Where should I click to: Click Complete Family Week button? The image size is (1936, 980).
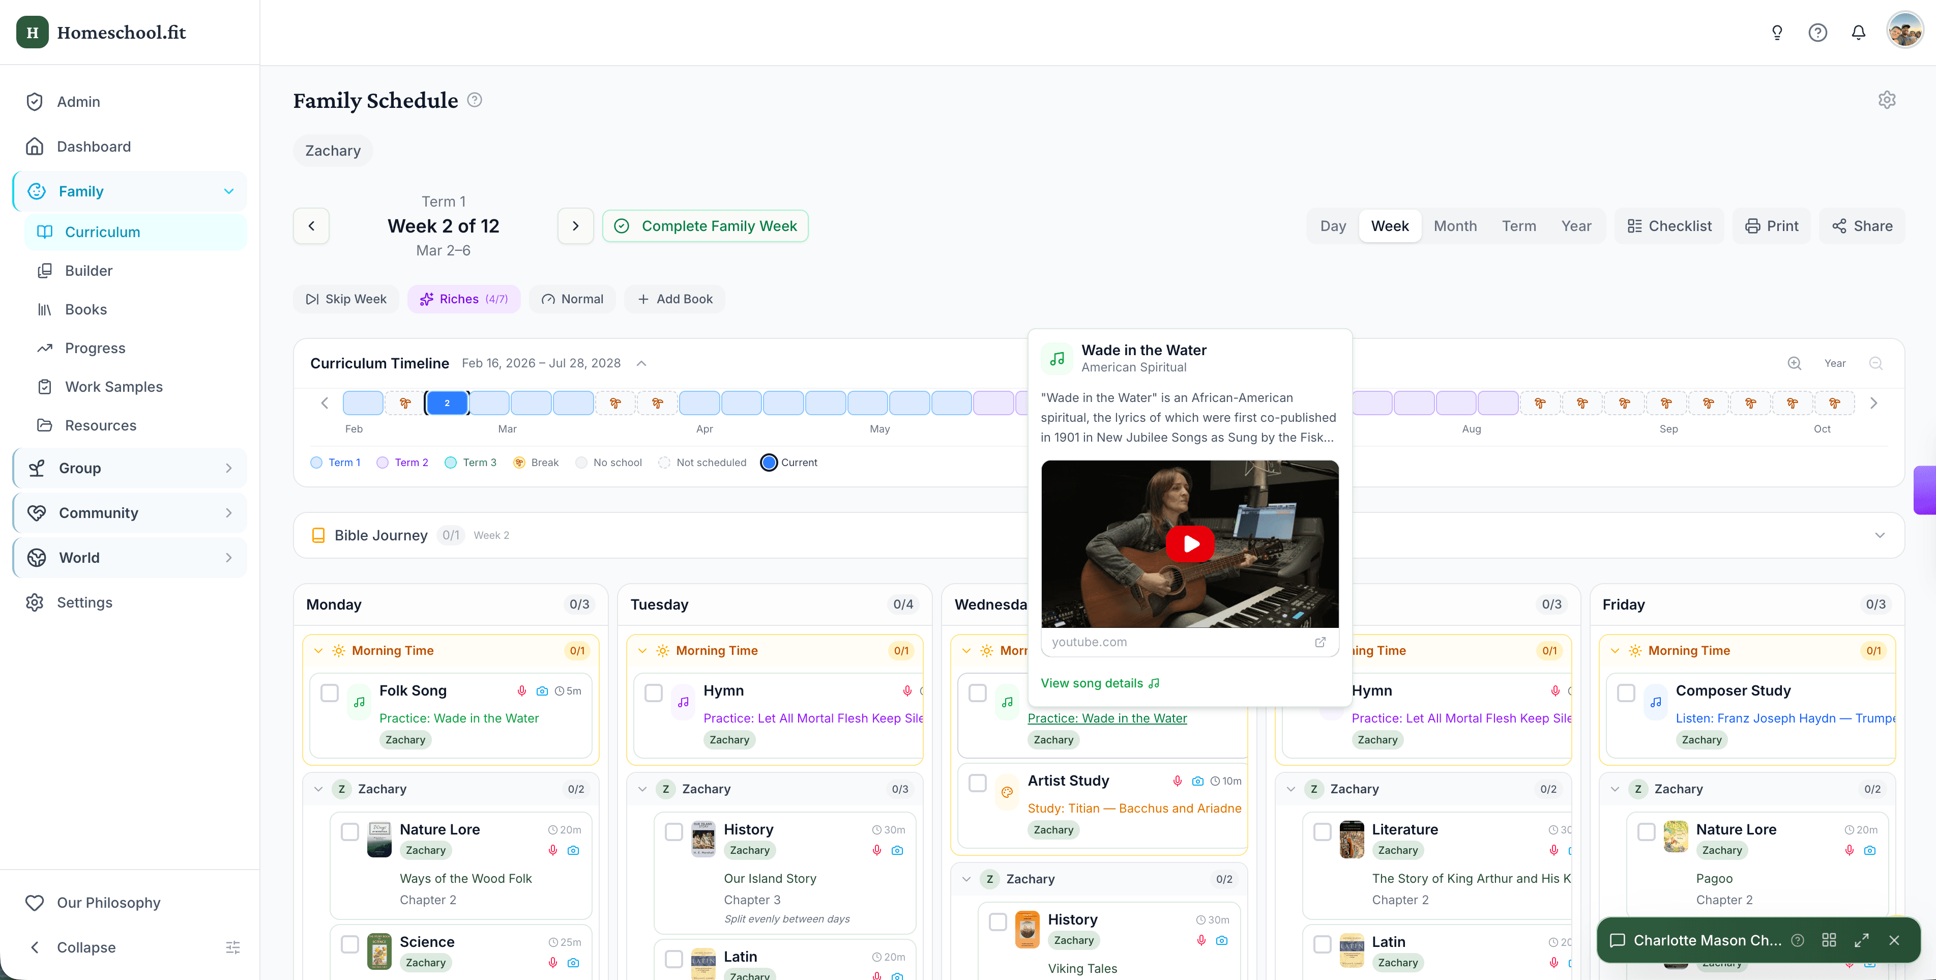point(705,226)
